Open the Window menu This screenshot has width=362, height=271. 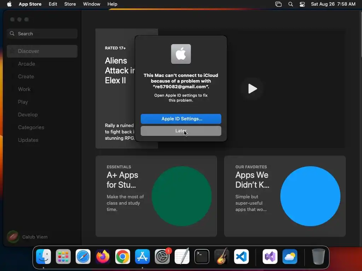92,4
